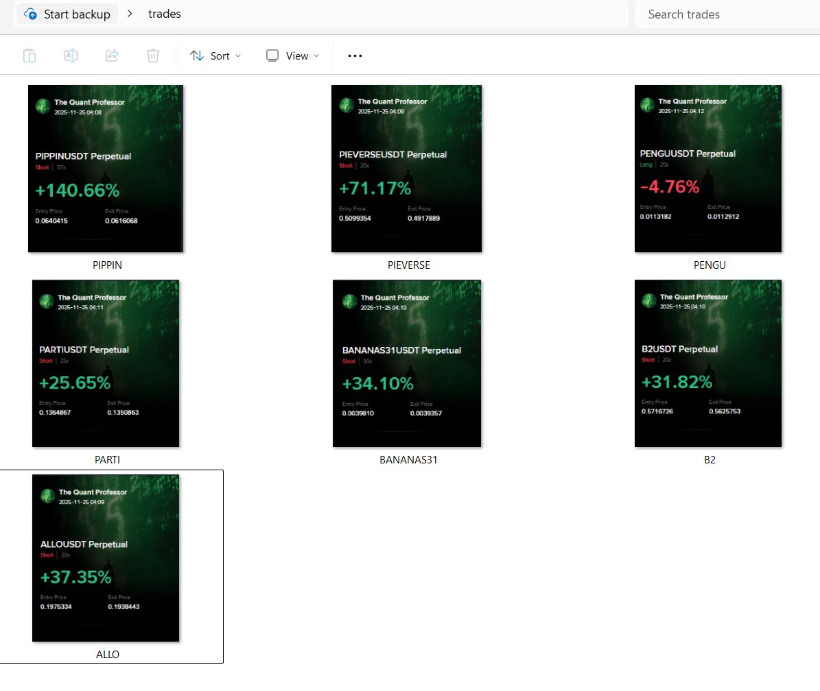Click the View display icon
This screenshot has width=820, height=691.
(x=272, y=56)
